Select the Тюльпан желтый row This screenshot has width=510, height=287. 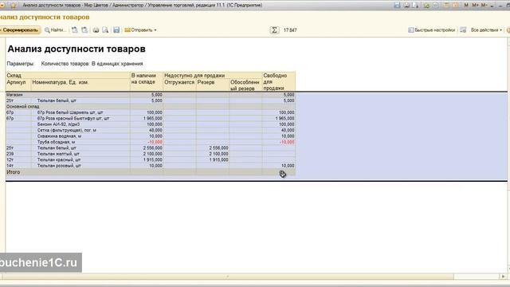point(151,154)
